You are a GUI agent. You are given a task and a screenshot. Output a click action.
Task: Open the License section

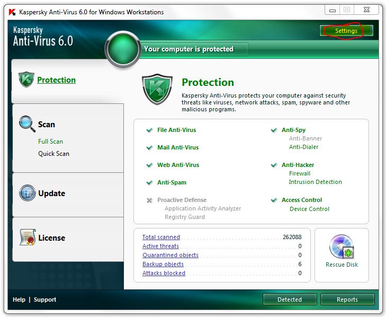[52, 238]
